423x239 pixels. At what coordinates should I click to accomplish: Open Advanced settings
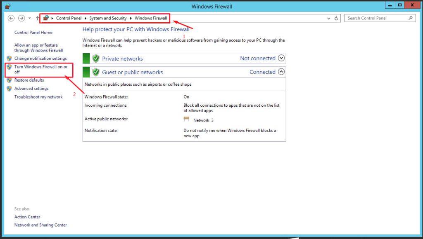coord(31,88)
